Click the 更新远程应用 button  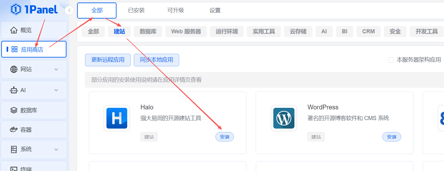[x=108, y=60]
